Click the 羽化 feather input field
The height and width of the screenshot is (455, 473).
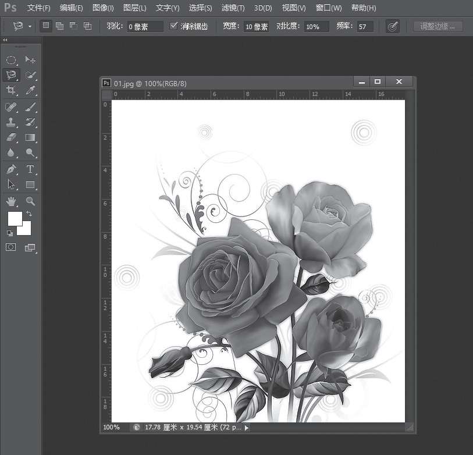(x=145, y=27)
